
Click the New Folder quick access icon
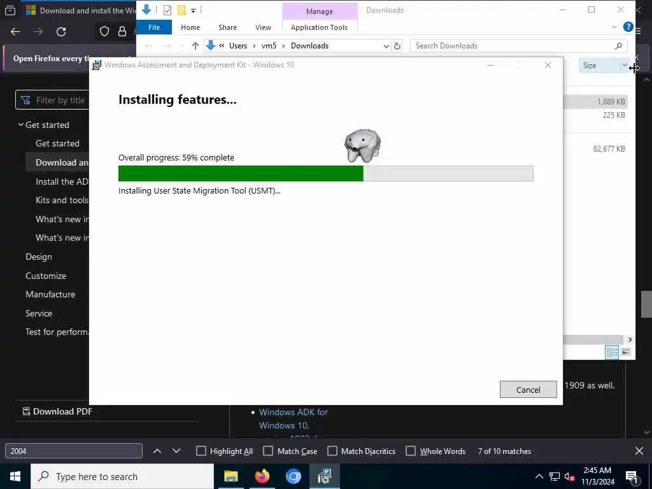[x=181, y=10]
